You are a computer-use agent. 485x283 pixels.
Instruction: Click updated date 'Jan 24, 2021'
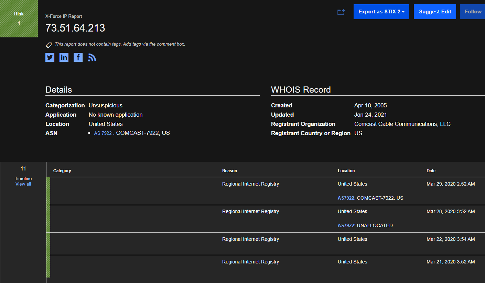pyautogui.click(x=370, y=115)
